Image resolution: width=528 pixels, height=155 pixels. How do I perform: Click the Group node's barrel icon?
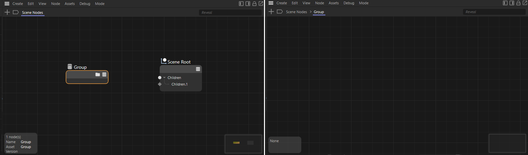click(x=70, y=67)
